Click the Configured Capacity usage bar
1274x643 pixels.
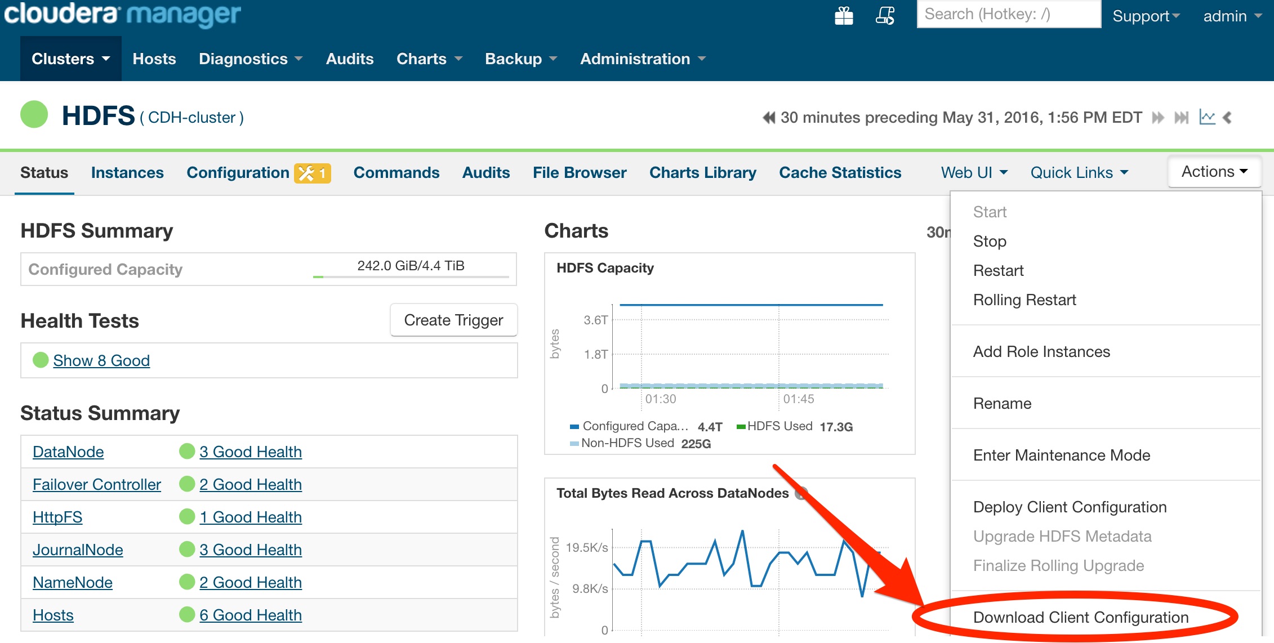(x=411, y=276)
